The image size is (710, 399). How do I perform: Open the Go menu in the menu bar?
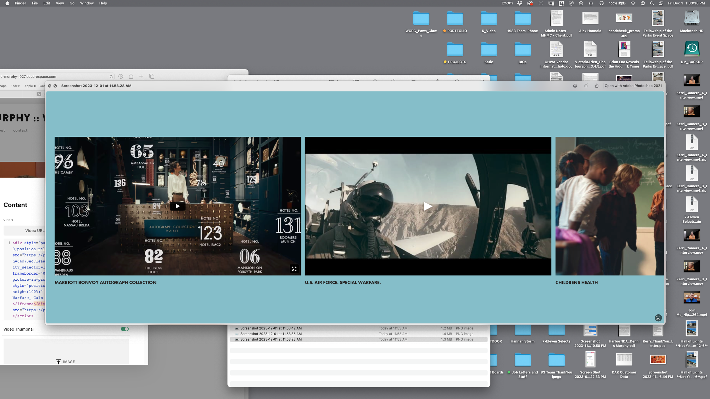[72, 3]
